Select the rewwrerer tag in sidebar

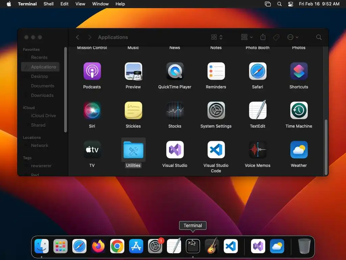(40, 166)
